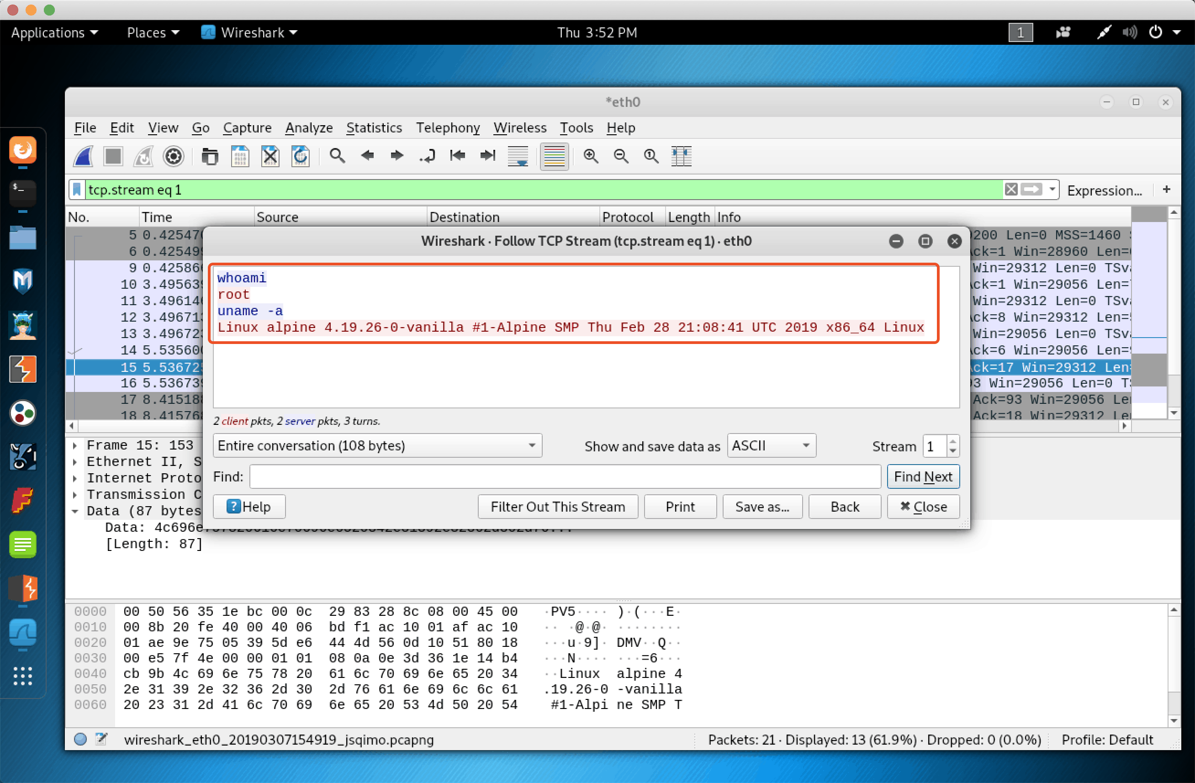The image size is (1195, 783).
Task: Toggle auto-scroll during live capture
Action: click(518, 156)
